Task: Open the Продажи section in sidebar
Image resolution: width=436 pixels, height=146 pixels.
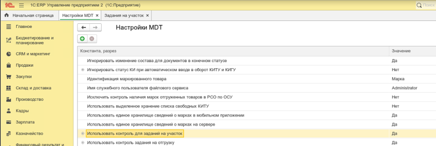Action: (25, 65)
